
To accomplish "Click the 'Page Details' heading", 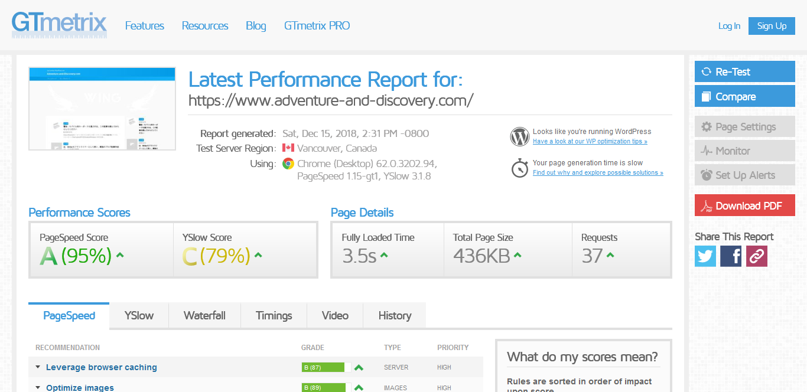I will click(x=362, y=213).
